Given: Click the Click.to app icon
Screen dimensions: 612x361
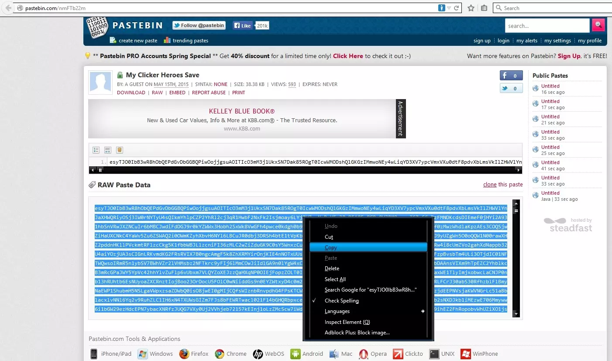Looking at the screenshot, I should tap(398, 354).
